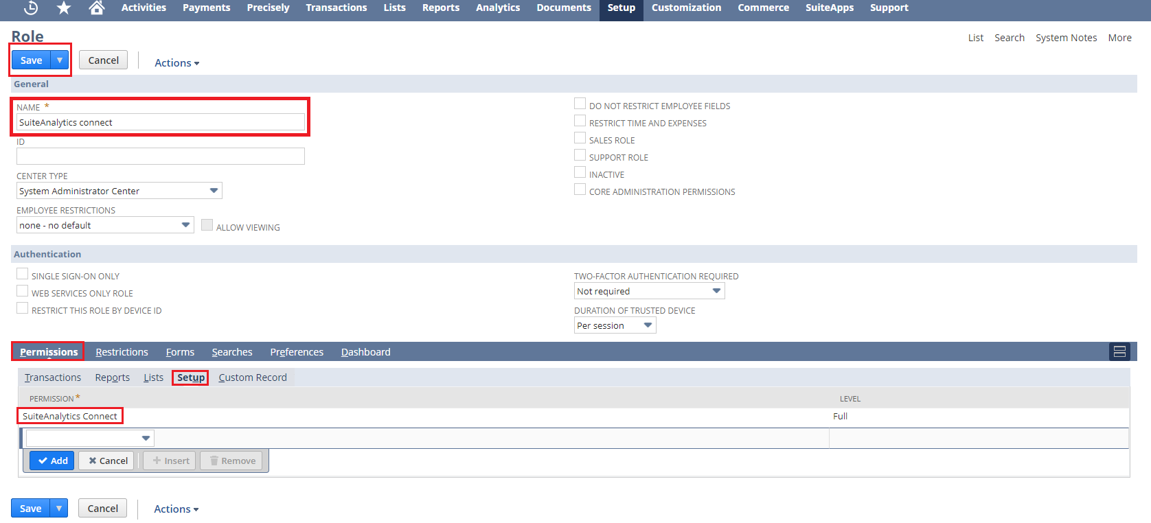Click the top Cancel button
This screenshot has height=523, width=1151.
[x=103, y=60]
